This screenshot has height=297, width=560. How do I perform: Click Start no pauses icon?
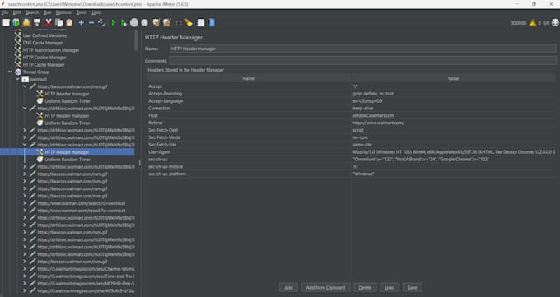pyautogui.click(x=124, y=23)
